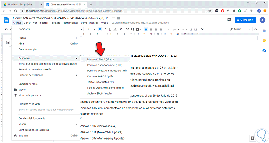Open Google Tasks side panel icon

coord(264,51)
